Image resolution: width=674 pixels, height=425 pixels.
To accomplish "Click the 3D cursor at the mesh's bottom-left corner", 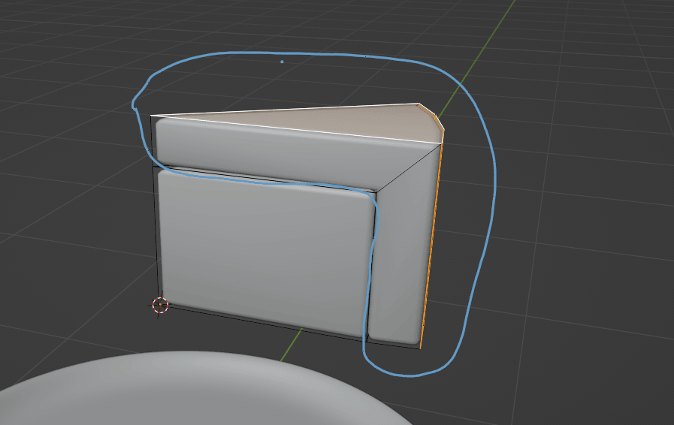I will tap(159, 304).
